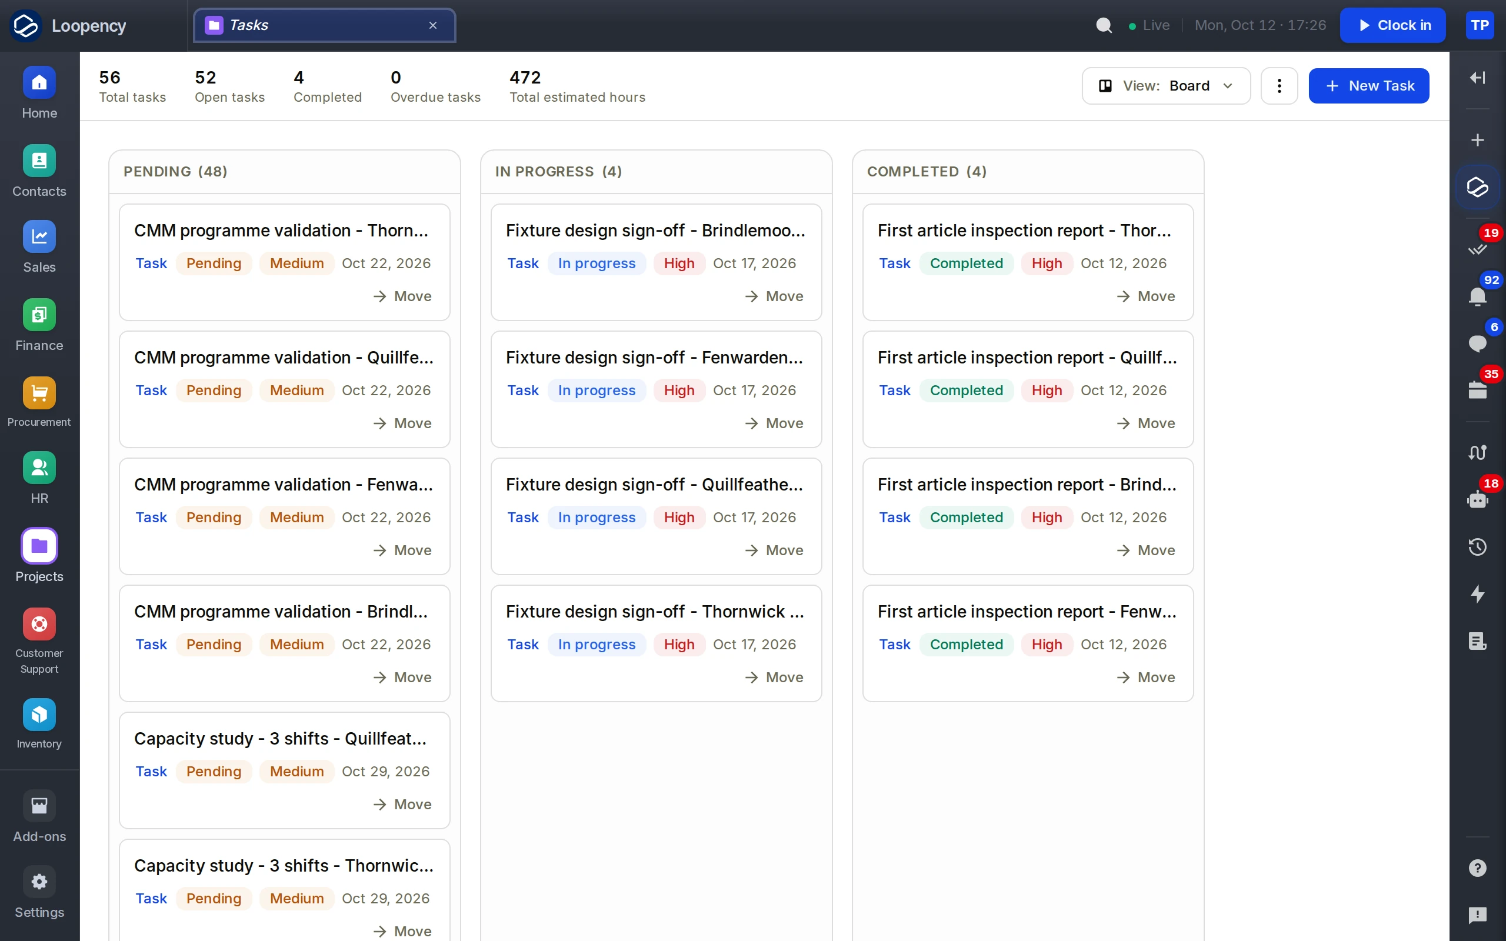Open Customer Support lifebuoy icon
The height and width of the screenshot is (941, 1506).
39,623
